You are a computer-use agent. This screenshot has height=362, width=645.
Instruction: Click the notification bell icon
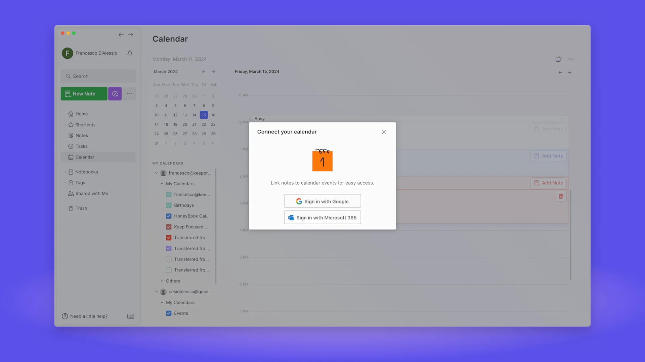coord(130,53)
